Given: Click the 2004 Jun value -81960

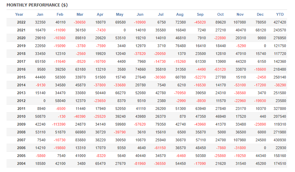Looking at the screenshot, I should pyautogui.click(x=140, y=164).
